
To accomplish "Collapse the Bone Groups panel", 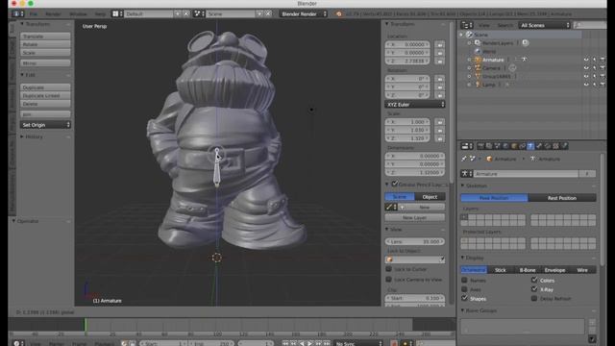I will tap(463, 310).
